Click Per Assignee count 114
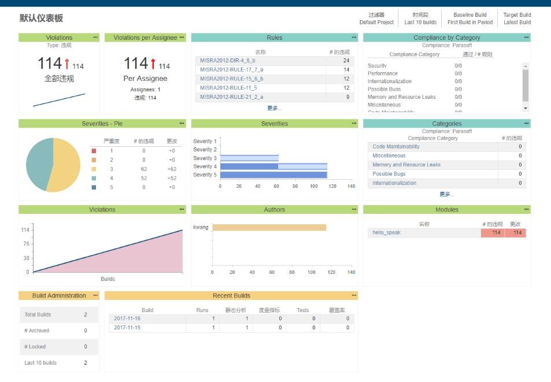The width and height of the screenshot is (551, 382). click(136, 63)
